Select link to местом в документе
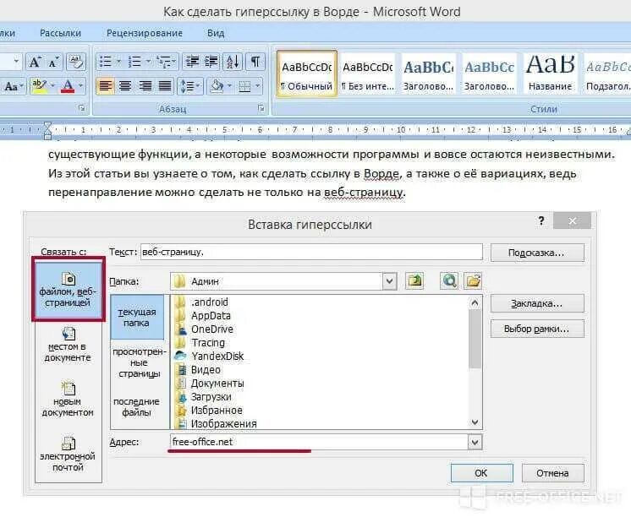This screenshot has width=631, height=517. coord(68,345)
